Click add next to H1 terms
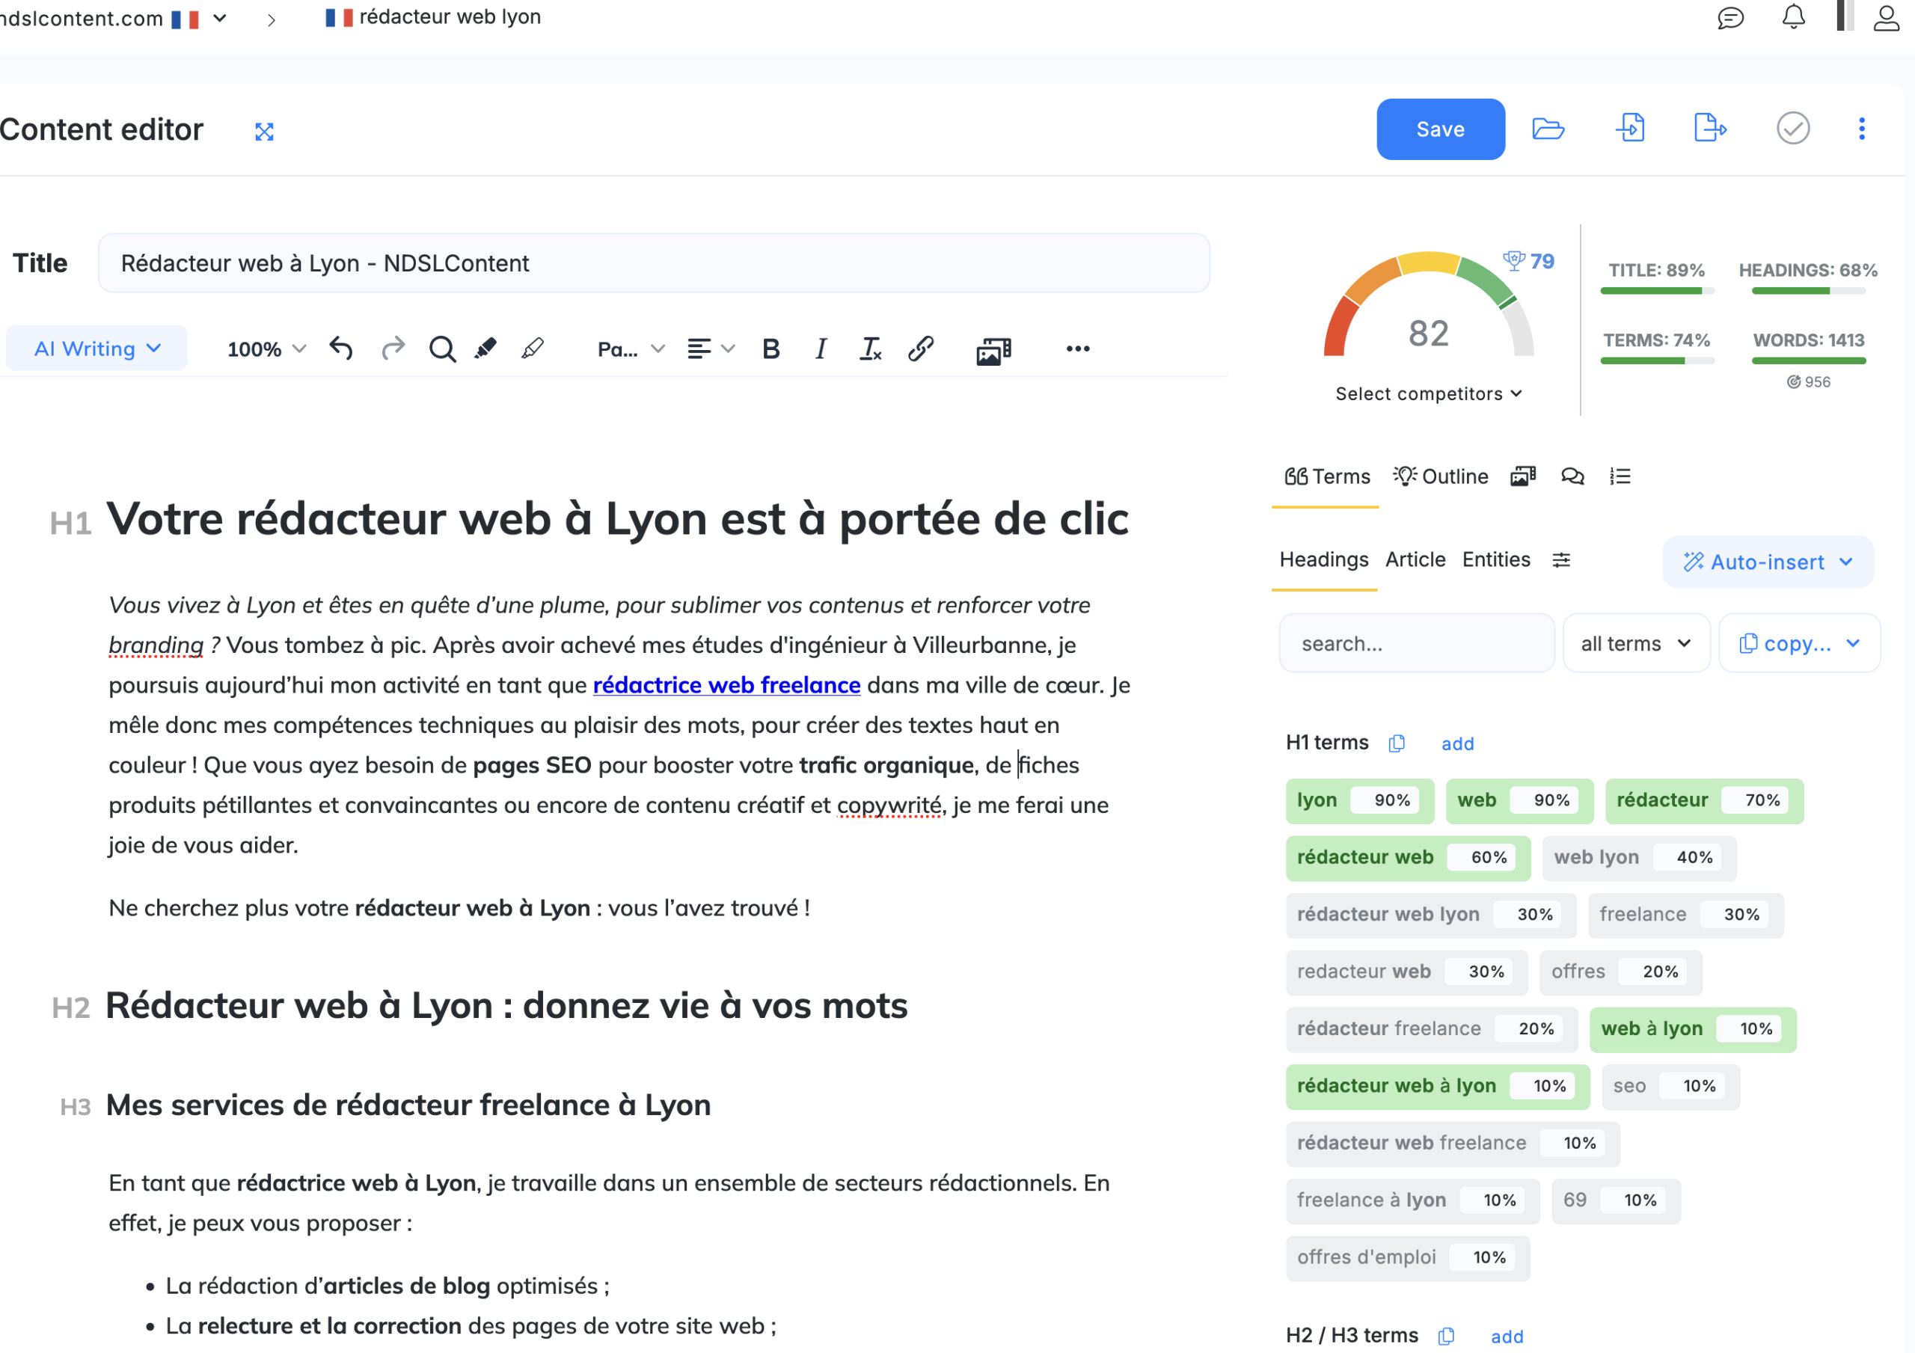The image size is (1915, 1353). [x=1457, y=744]
